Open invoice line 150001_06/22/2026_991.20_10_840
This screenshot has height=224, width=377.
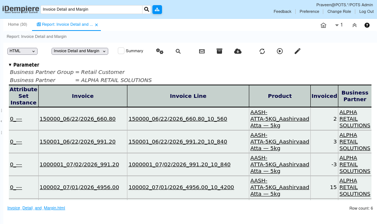[x=178, y=142]
